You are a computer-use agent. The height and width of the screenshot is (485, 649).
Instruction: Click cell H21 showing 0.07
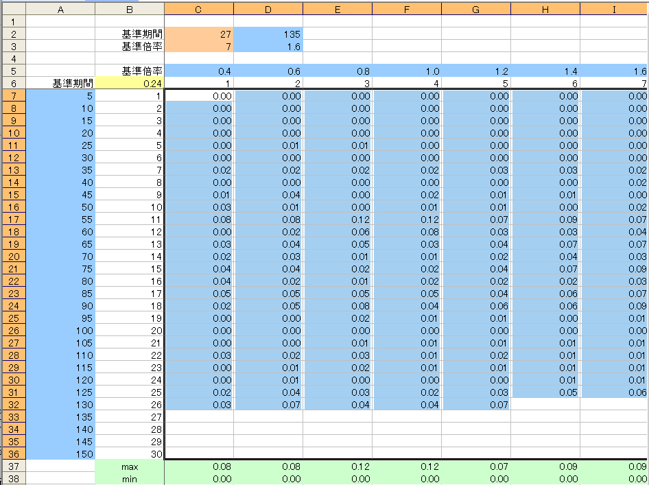545,269
